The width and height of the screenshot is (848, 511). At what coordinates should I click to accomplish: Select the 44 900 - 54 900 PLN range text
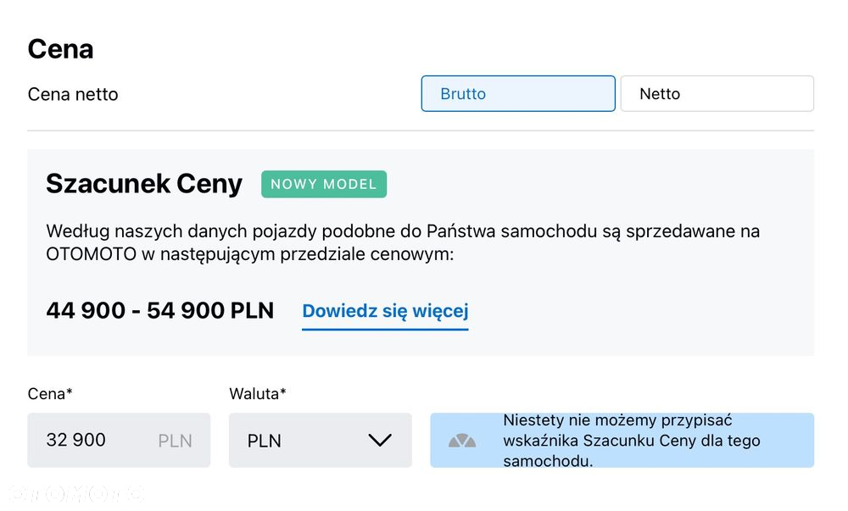(x=160, y=311)
